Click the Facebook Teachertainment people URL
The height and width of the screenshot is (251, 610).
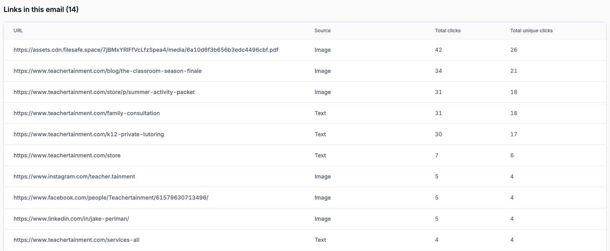point(111,198)
